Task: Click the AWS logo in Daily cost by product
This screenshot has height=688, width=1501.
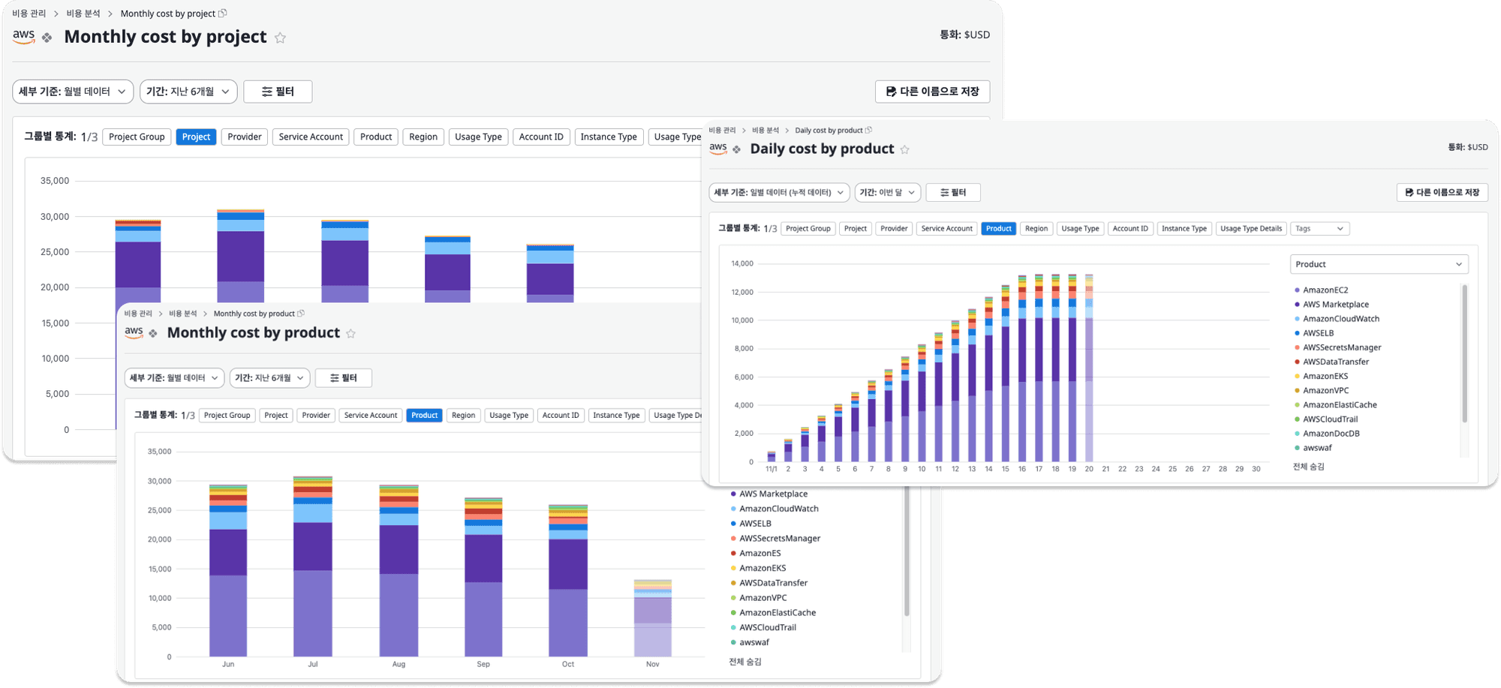Action: (718, 149)
